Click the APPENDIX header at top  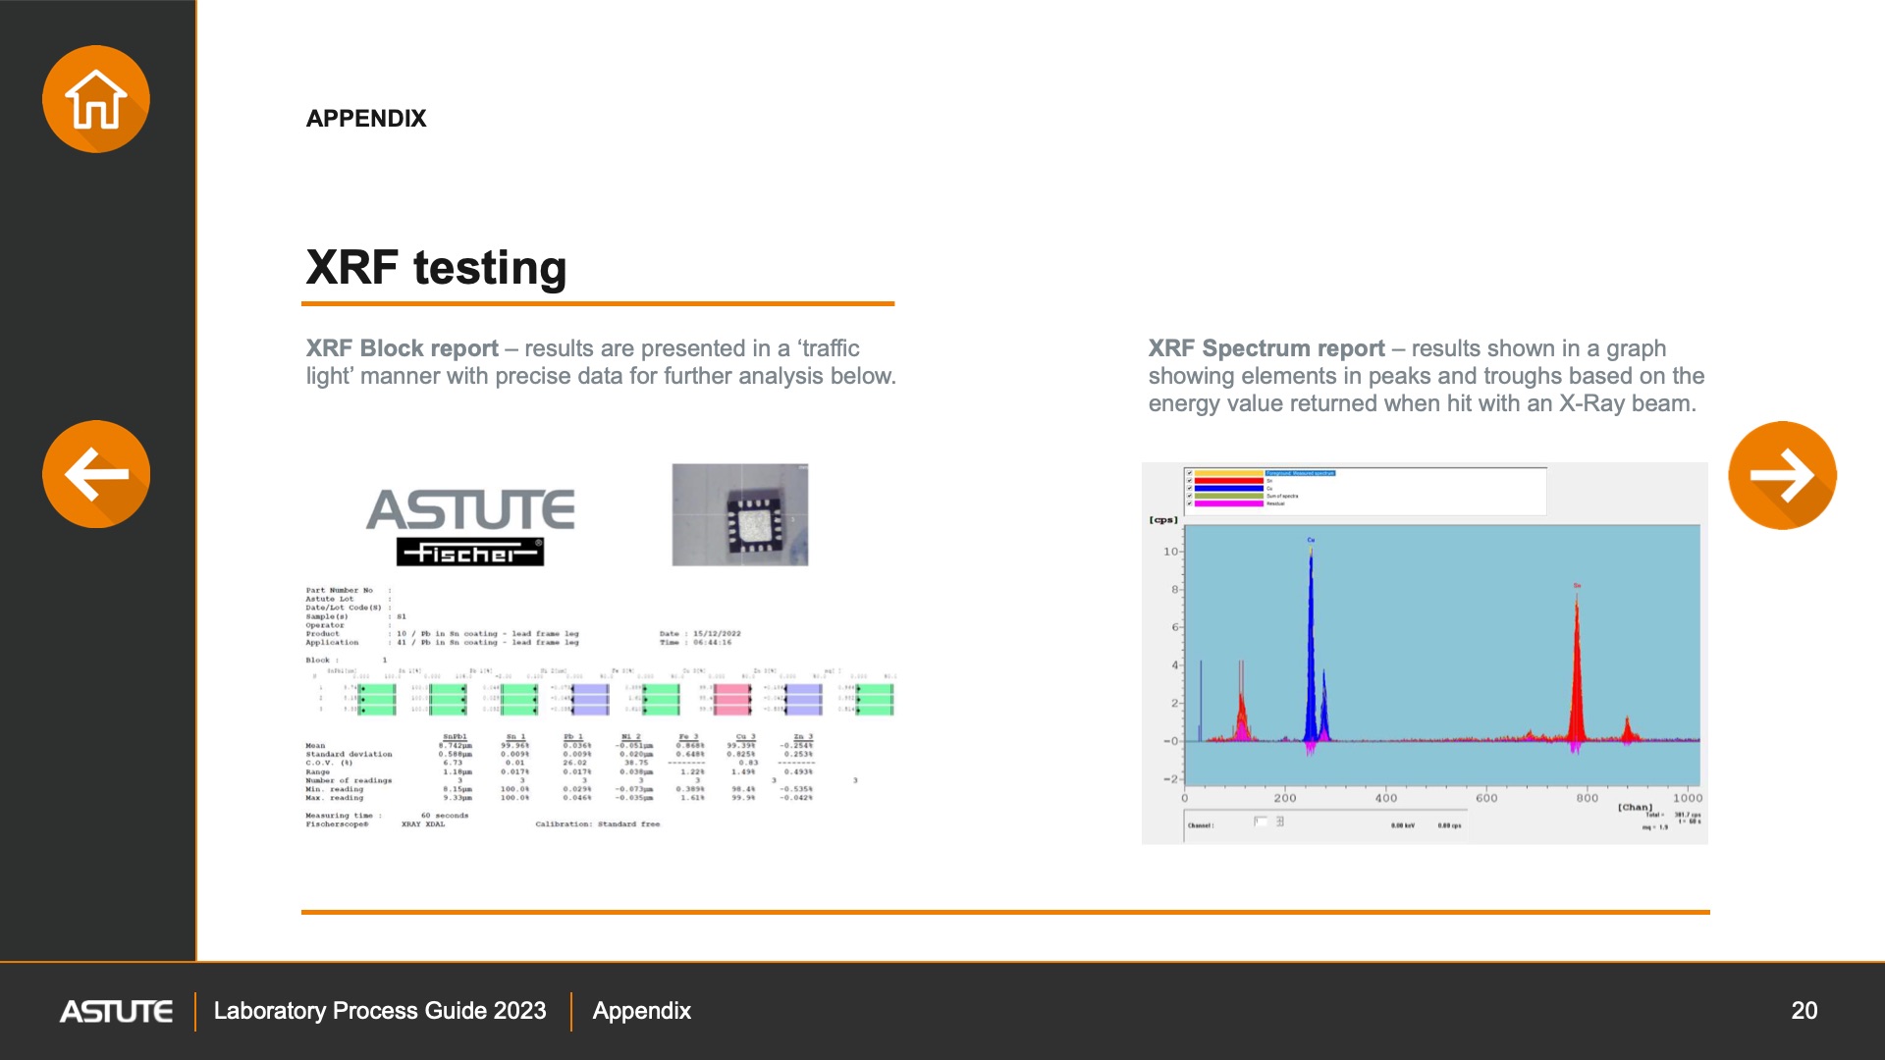[366, 119]
